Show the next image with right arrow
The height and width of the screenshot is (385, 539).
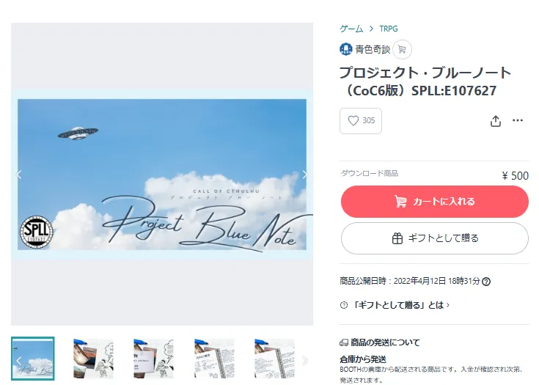click(x=305, y=175)
